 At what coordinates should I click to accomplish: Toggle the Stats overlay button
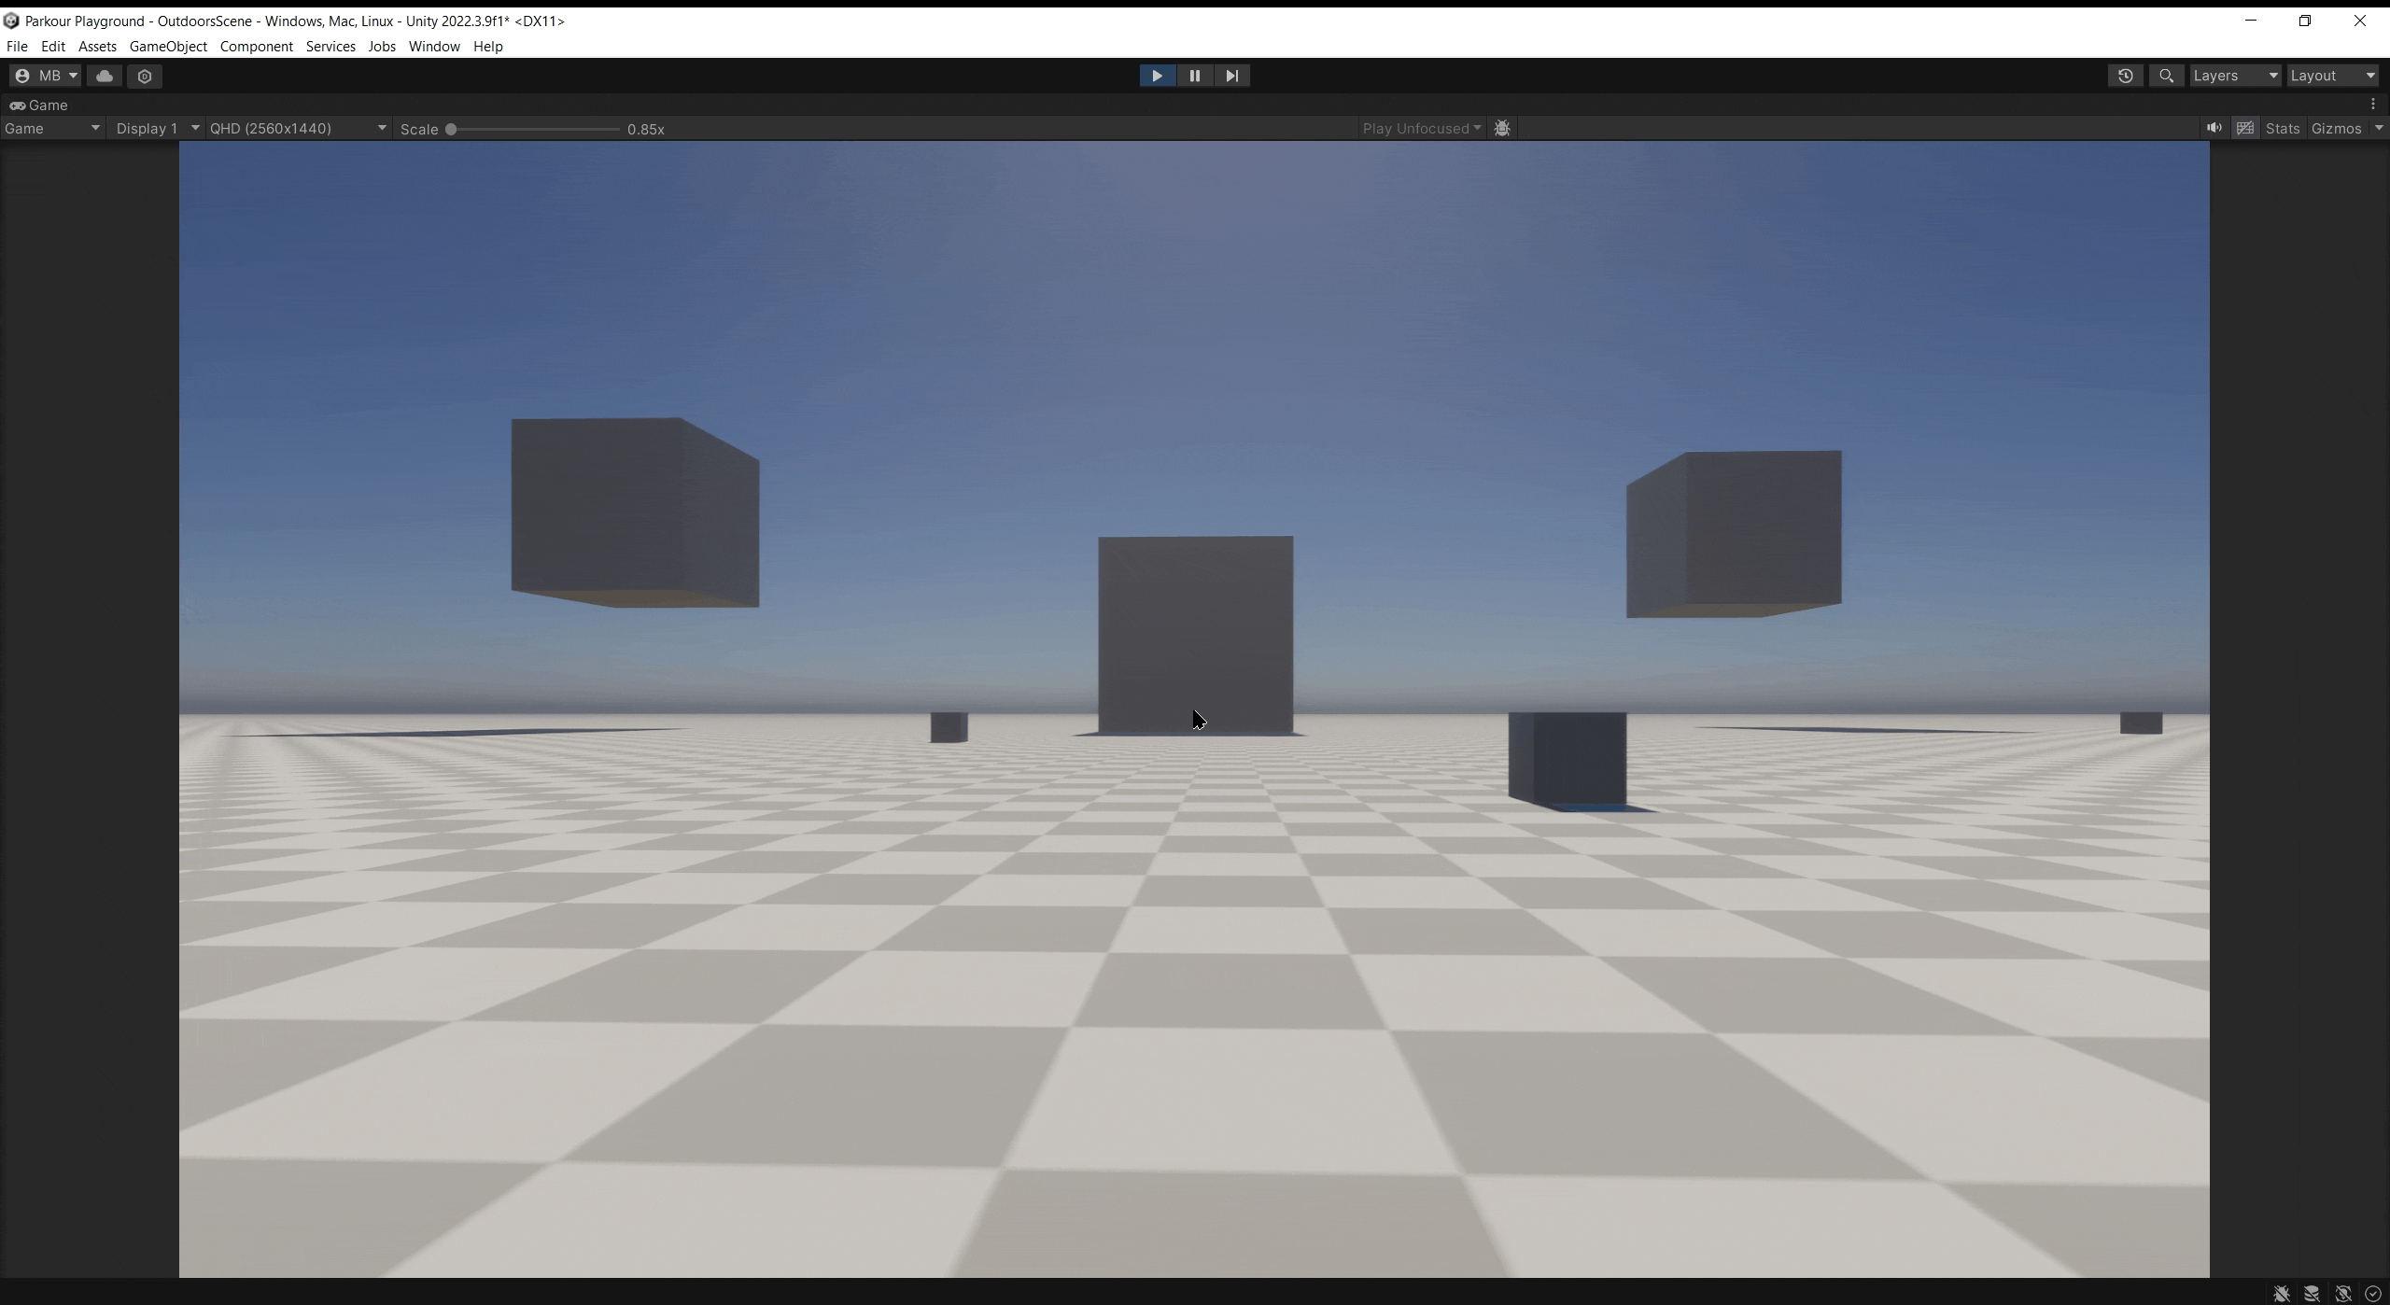[2282, 129]
